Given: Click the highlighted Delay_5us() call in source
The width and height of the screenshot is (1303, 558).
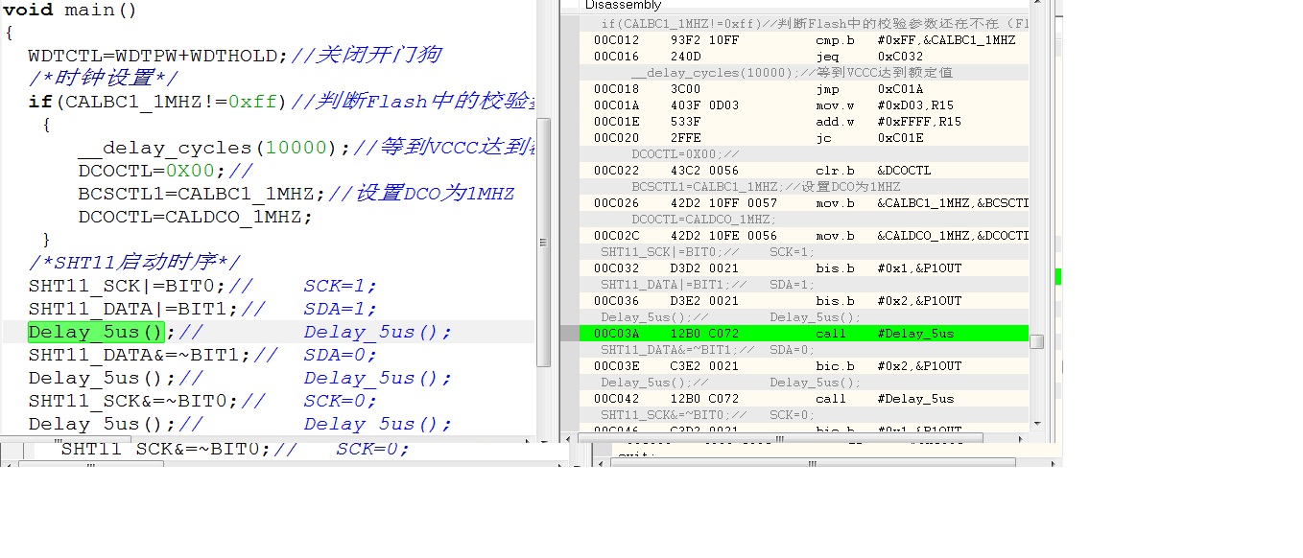Looking at the screenshot, I should 98,332.
